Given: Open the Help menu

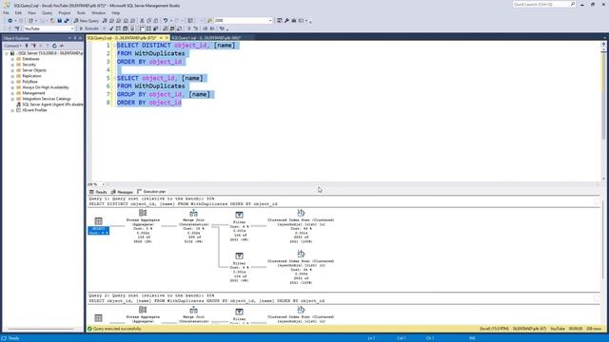Looking at the screenshot, I should click(x=116, y=12).
